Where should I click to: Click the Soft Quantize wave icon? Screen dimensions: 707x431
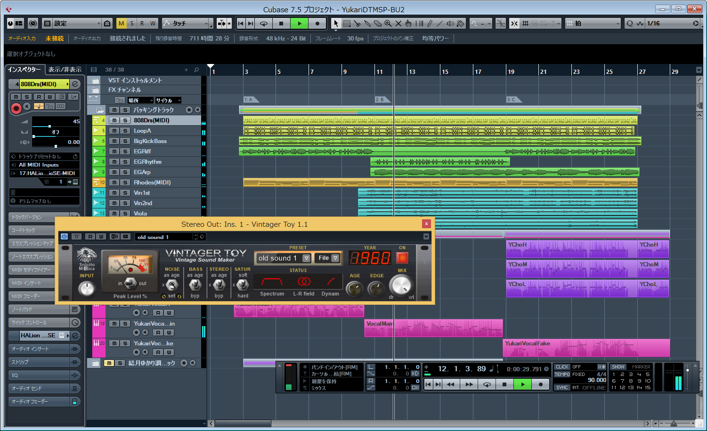point(640,23)
